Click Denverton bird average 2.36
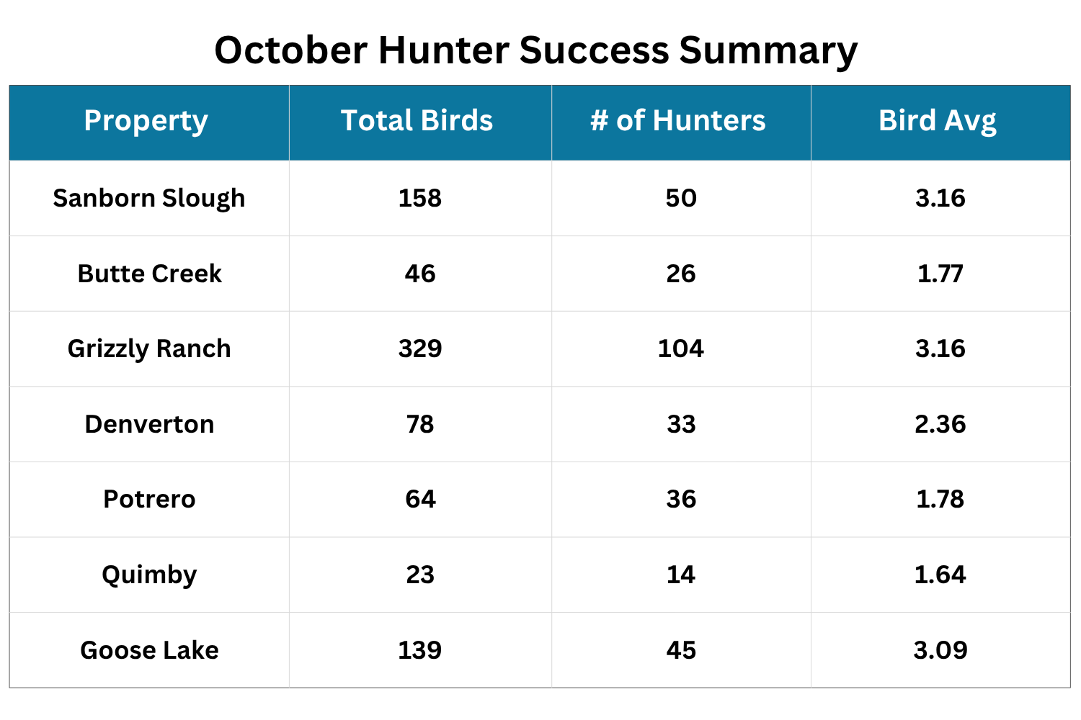The width and height of the screenshot is (1081, 720). [940, 424]
